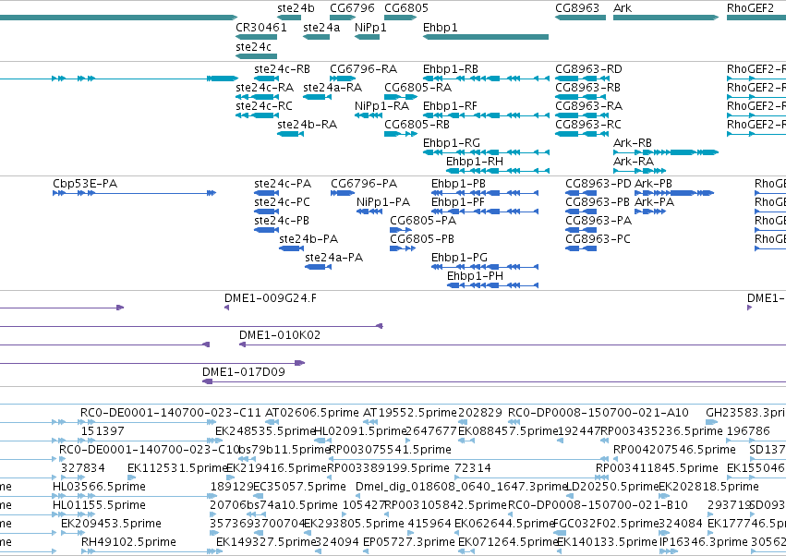Screen dimensions: 786x556
Task: Select the ste24c gene label
Action: point(254,46)
